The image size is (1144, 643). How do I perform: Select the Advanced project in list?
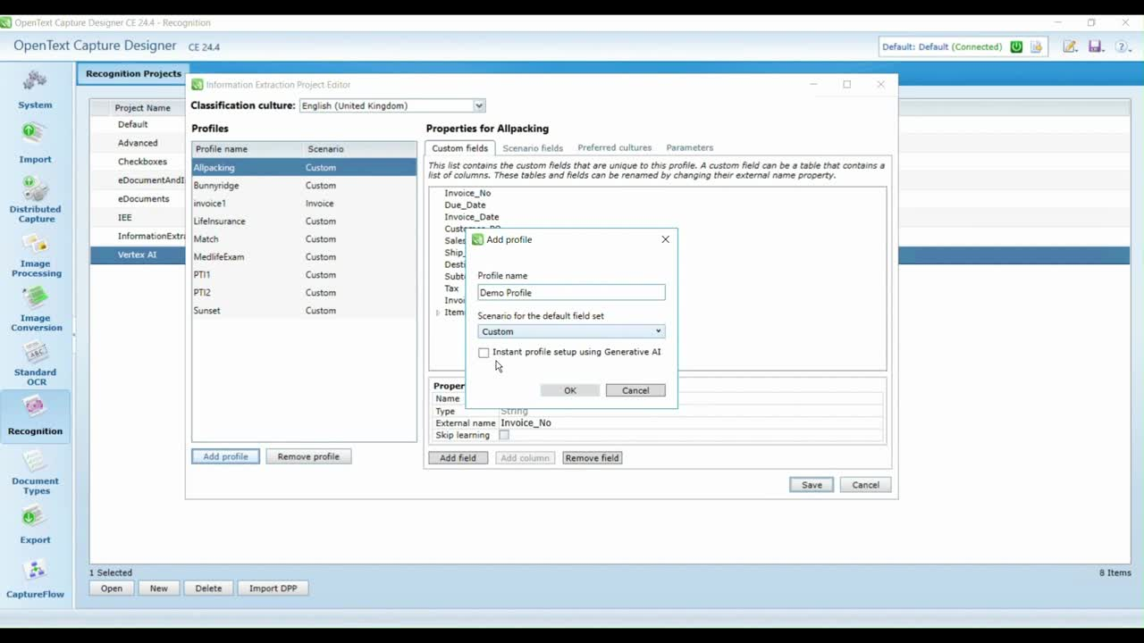coord(138,143)
